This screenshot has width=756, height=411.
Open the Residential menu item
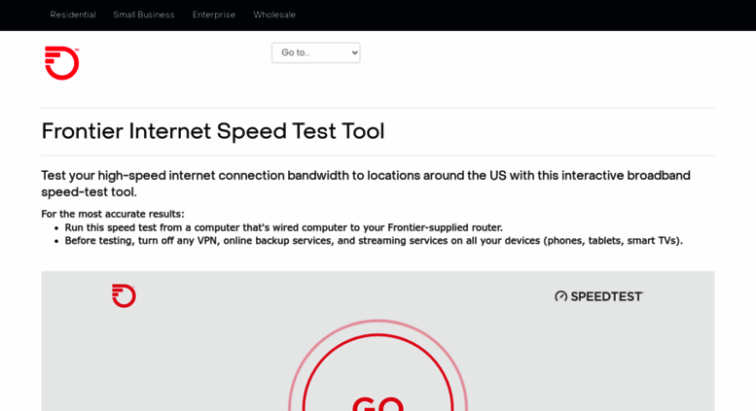(73, 15)
